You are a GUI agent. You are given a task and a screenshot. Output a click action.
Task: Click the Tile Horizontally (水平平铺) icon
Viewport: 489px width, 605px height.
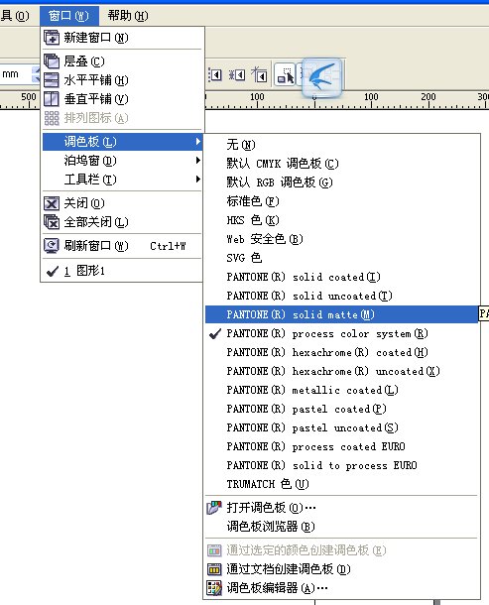(x=52, y=80)
